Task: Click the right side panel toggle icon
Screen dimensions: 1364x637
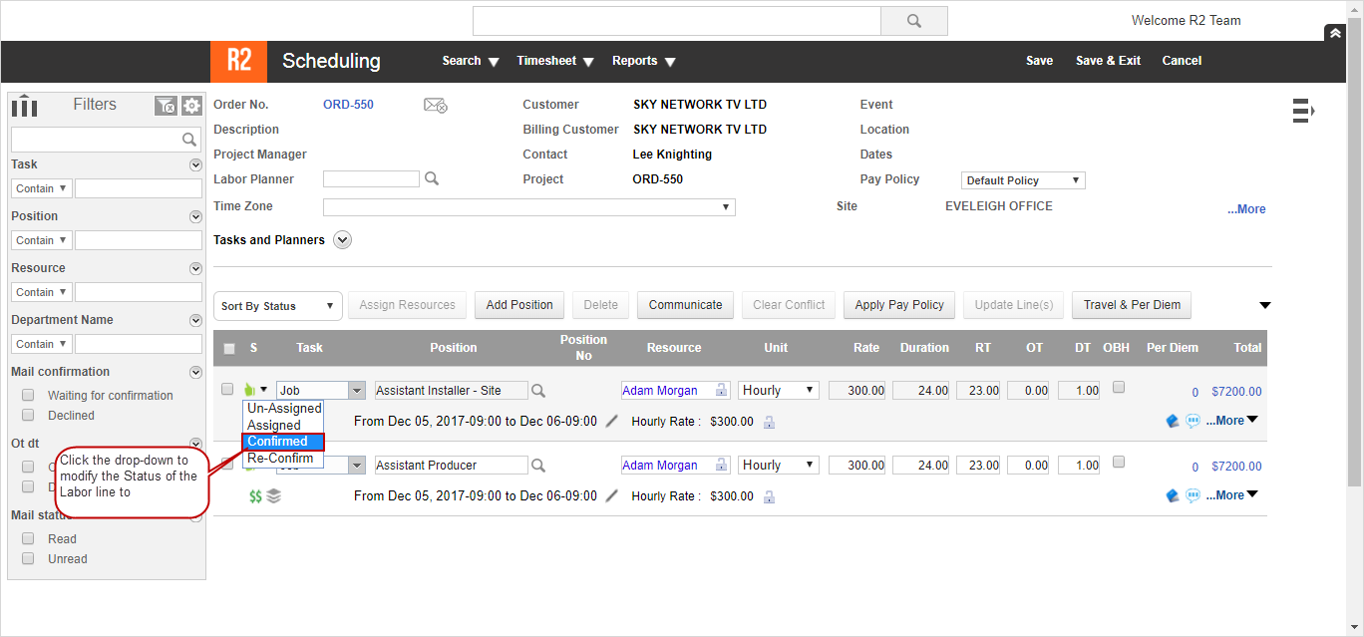Action: click(1303, 111)
